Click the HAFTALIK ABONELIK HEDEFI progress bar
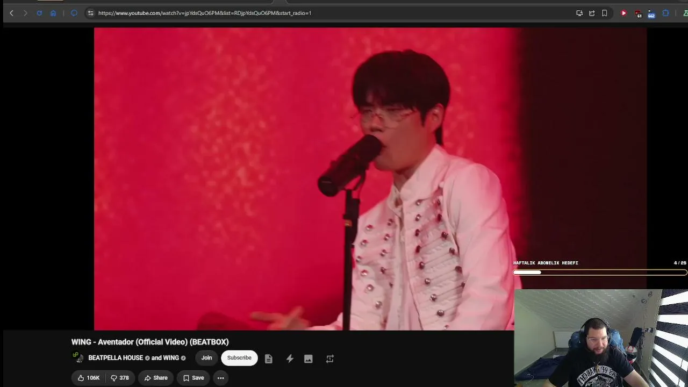688x387 pixels. (600, 273)
